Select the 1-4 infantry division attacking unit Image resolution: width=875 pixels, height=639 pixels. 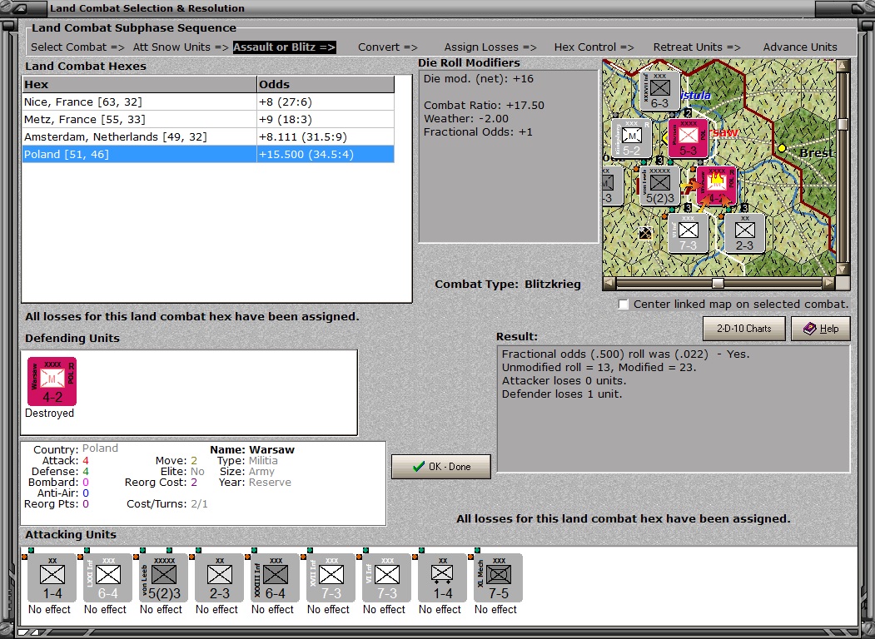click(x=52, y=577)
